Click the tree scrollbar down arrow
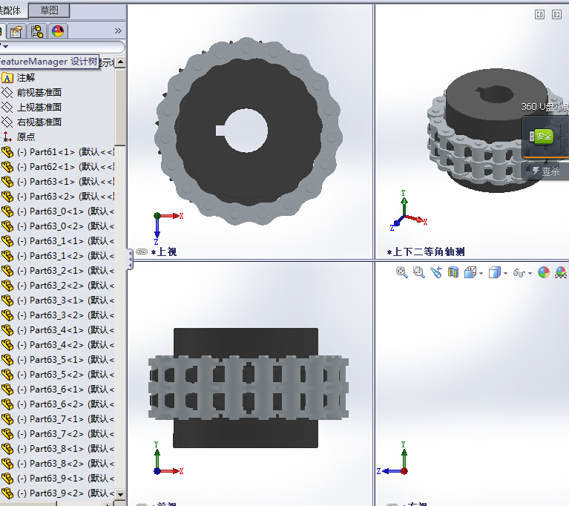569x506 pixels. (x=120, y=494)
